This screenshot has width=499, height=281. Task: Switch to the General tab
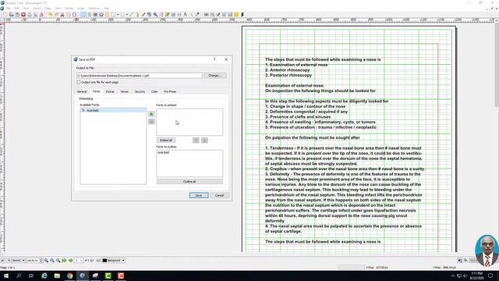click(x=82, y=91)
